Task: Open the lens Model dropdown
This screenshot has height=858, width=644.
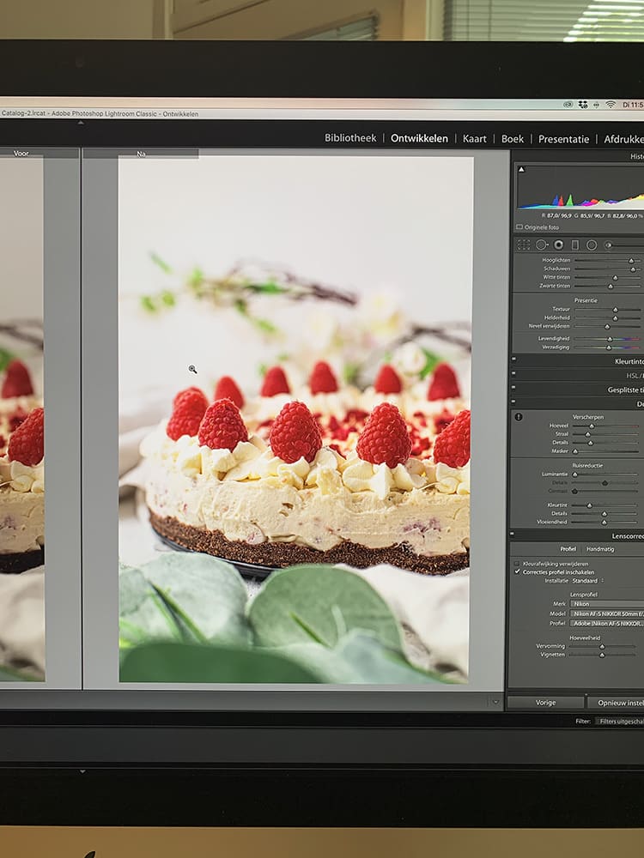Action: click(607, 613)
